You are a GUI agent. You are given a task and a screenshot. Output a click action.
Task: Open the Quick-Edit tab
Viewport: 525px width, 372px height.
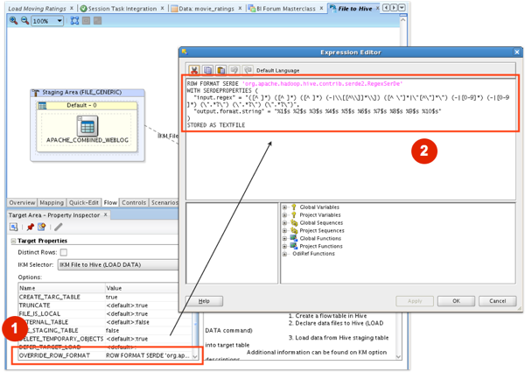click(84, 202)
